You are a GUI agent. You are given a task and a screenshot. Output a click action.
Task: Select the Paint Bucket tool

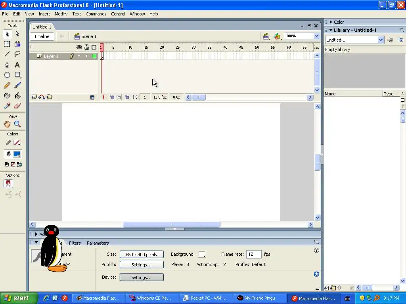coord(17,96)
